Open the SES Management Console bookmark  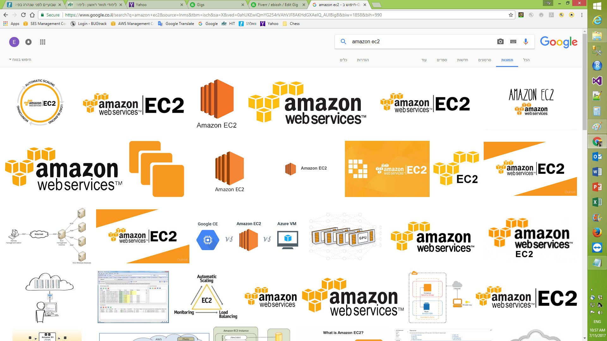pyautogui.click(x=45, y=24)
